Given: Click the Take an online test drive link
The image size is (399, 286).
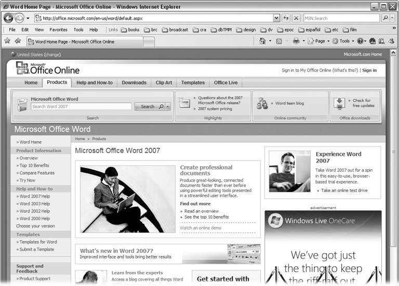Looking at the screenshot, I should (x=344, y=190).
